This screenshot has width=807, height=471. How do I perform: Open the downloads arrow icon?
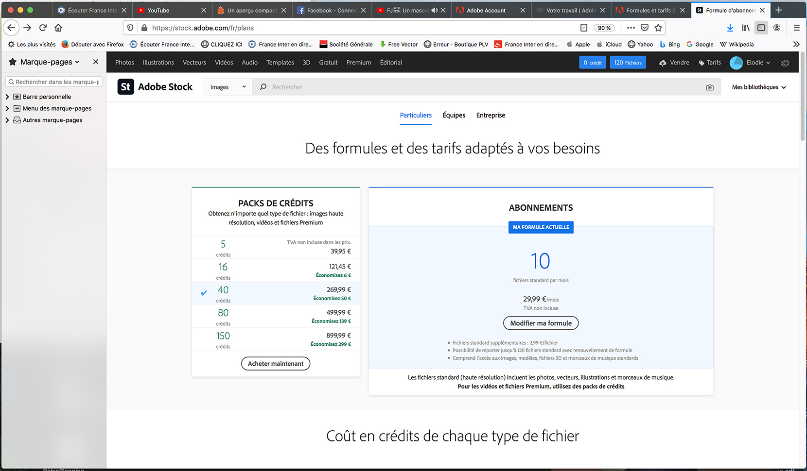[x=730, y=28]
